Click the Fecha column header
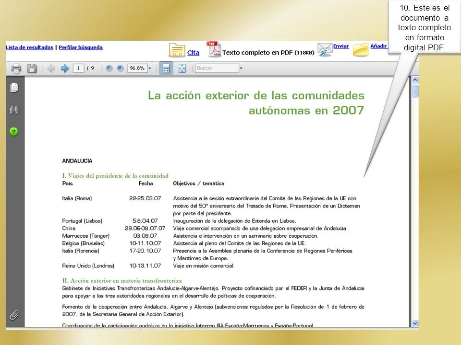The width and height of the screenshot is (461, 345). click(x=146, y=184)
